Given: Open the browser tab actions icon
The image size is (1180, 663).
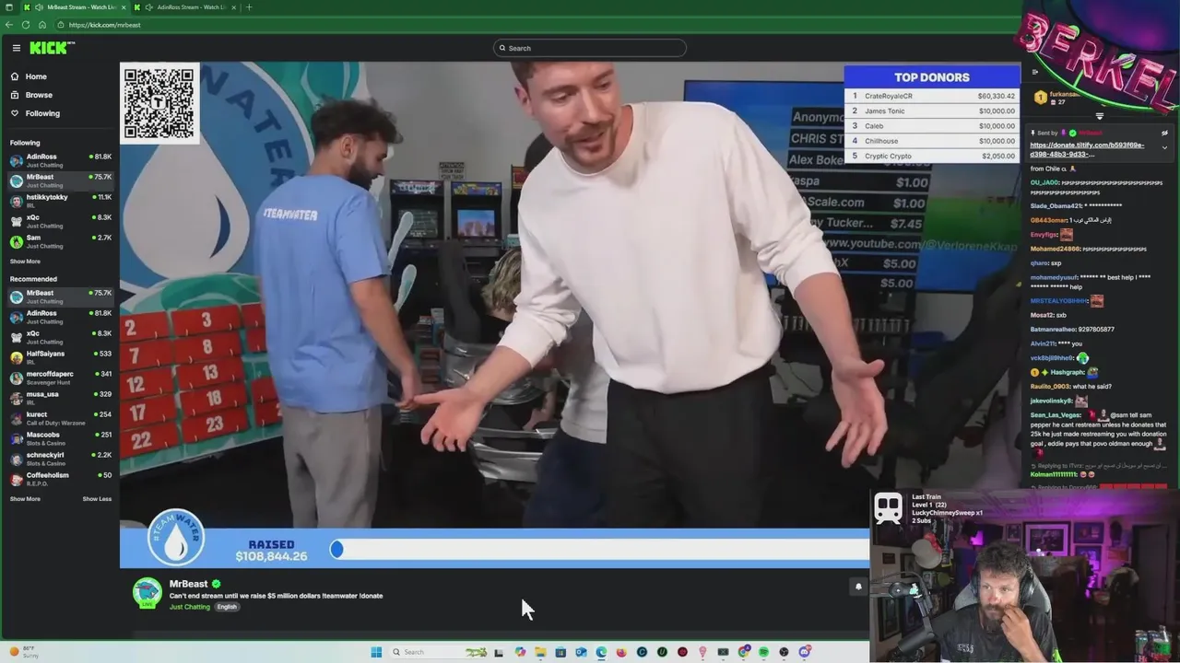Looking at the screenshot, I should tap(9, 7).
